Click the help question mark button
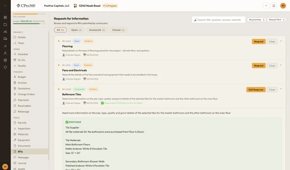Viewport: 290px width, 170px height. tap(266, 6)
